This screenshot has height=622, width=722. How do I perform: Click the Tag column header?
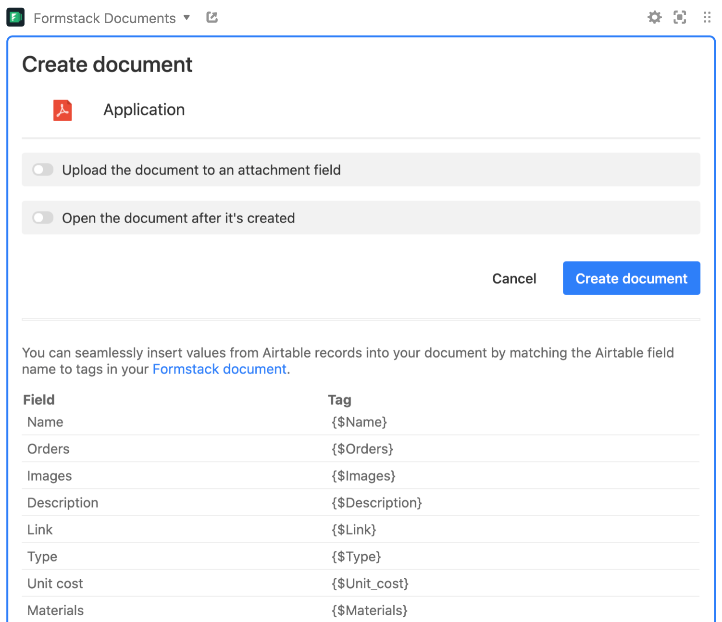[339, 400]
